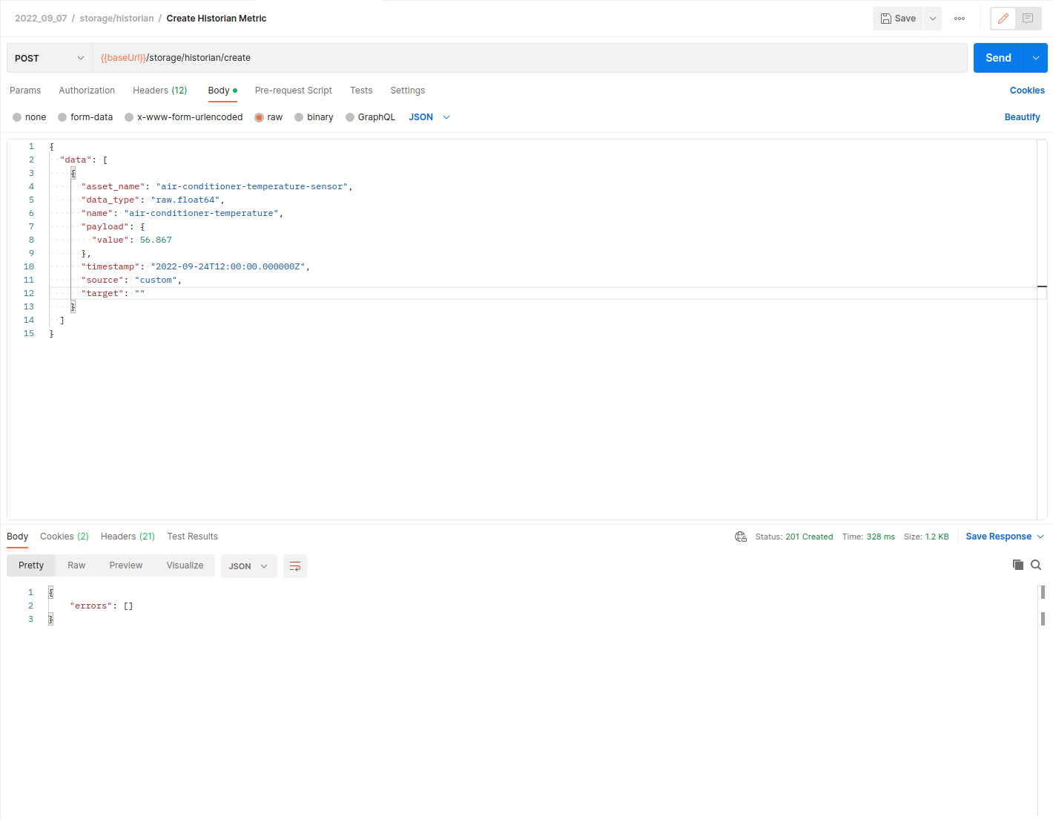Open the three-dot more actions menu
Image resolution: width=1053 pixels, height=820 pixels.
960,19
